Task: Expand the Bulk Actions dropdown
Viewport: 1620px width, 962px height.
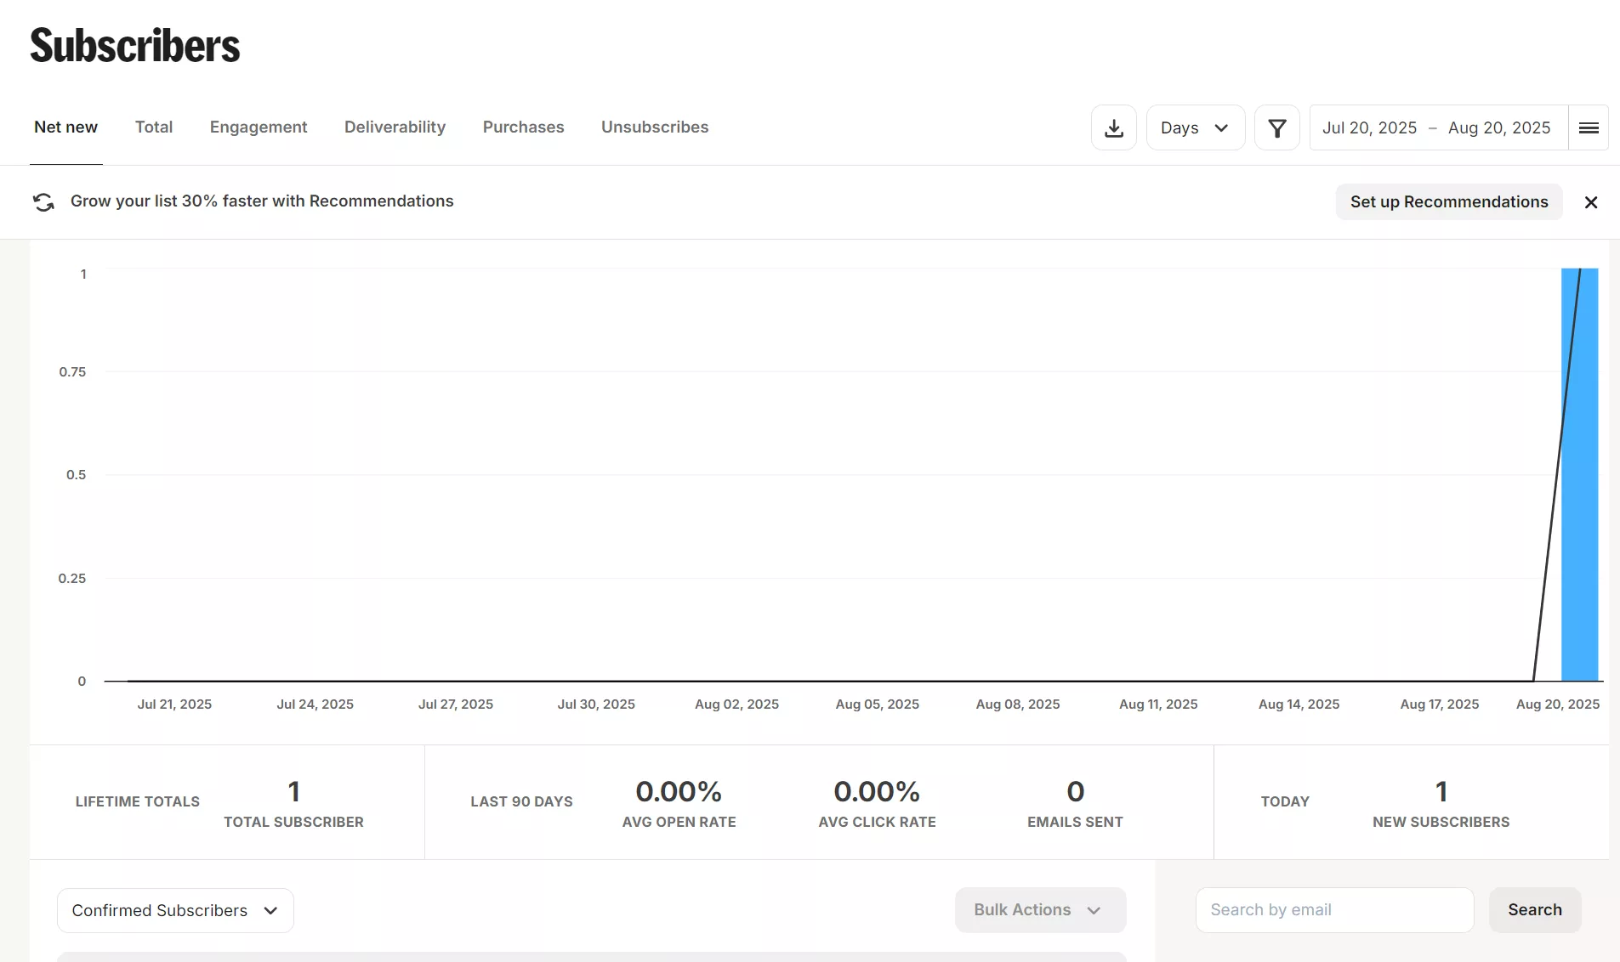Action: coord(1039,909)
